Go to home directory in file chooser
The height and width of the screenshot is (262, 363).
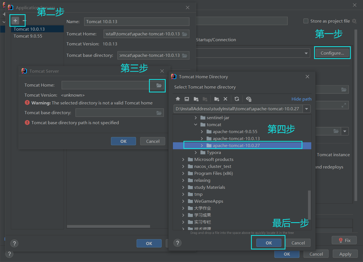click(178, 99)
